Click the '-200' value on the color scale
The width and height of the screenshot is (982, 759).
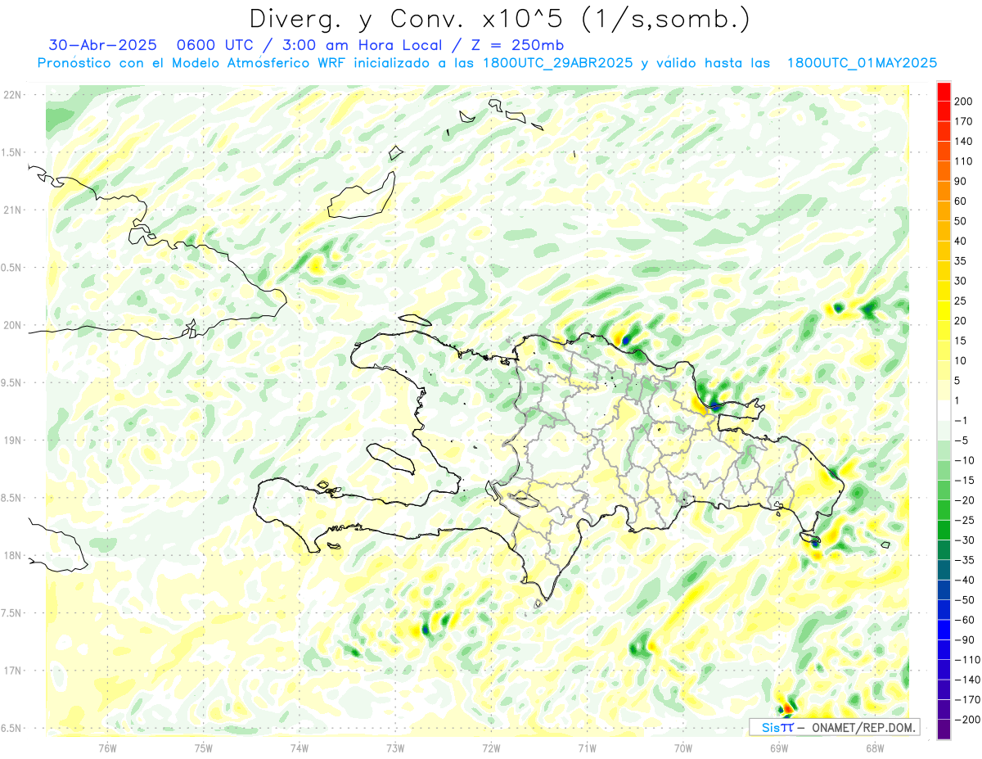point(966,719)
